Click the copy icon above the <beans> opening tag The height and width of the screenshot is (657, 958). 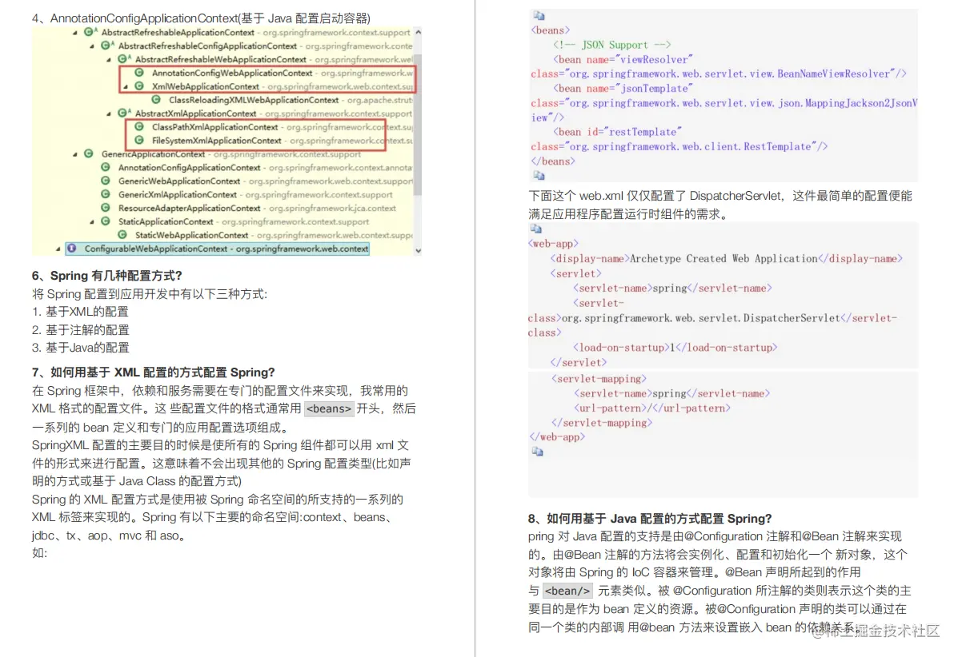(539, 15)
